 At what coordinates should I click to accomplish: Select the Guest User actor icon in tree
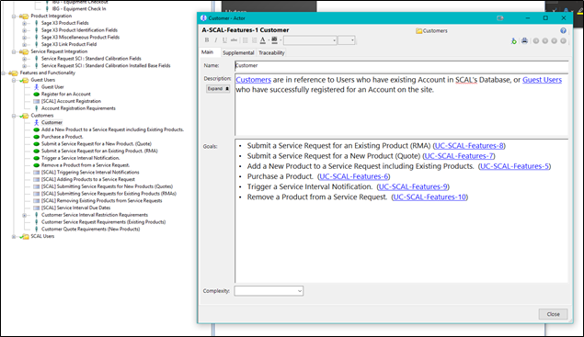point(36,87)
